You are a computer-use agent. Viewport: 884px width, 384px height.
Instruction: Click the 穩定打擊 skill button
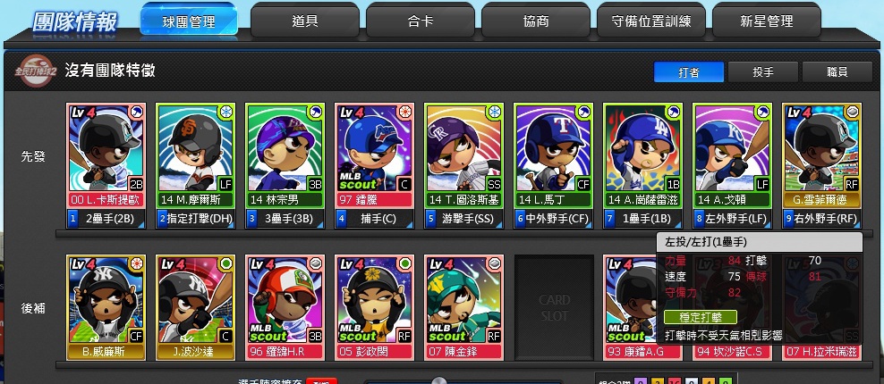click(x=701, y=318)
